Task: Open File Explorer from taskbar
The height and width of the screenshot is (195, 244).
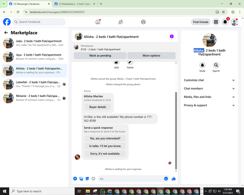Action: click(x=88, y=191)
